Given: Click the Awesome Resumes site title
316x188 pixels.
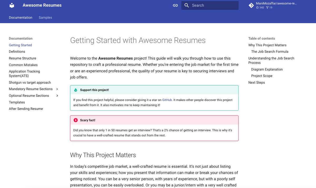Looking at the screenshot, I should tap(42, 5).
